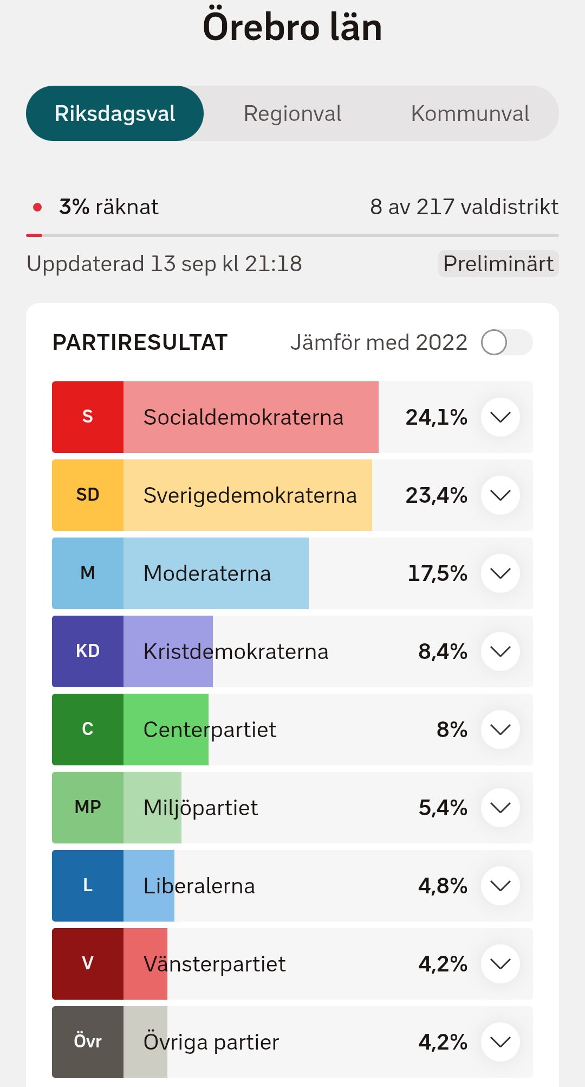The height and width of the screenshot is (1087, 585).
Task: Click the red S party badge
Action: pyautogui.click(x=88, y=417)
